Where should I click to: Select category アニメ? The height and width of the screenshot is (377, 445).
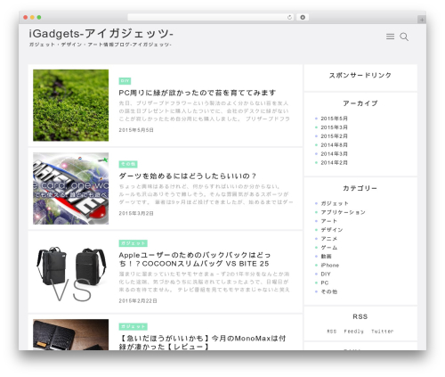(329, 239)
